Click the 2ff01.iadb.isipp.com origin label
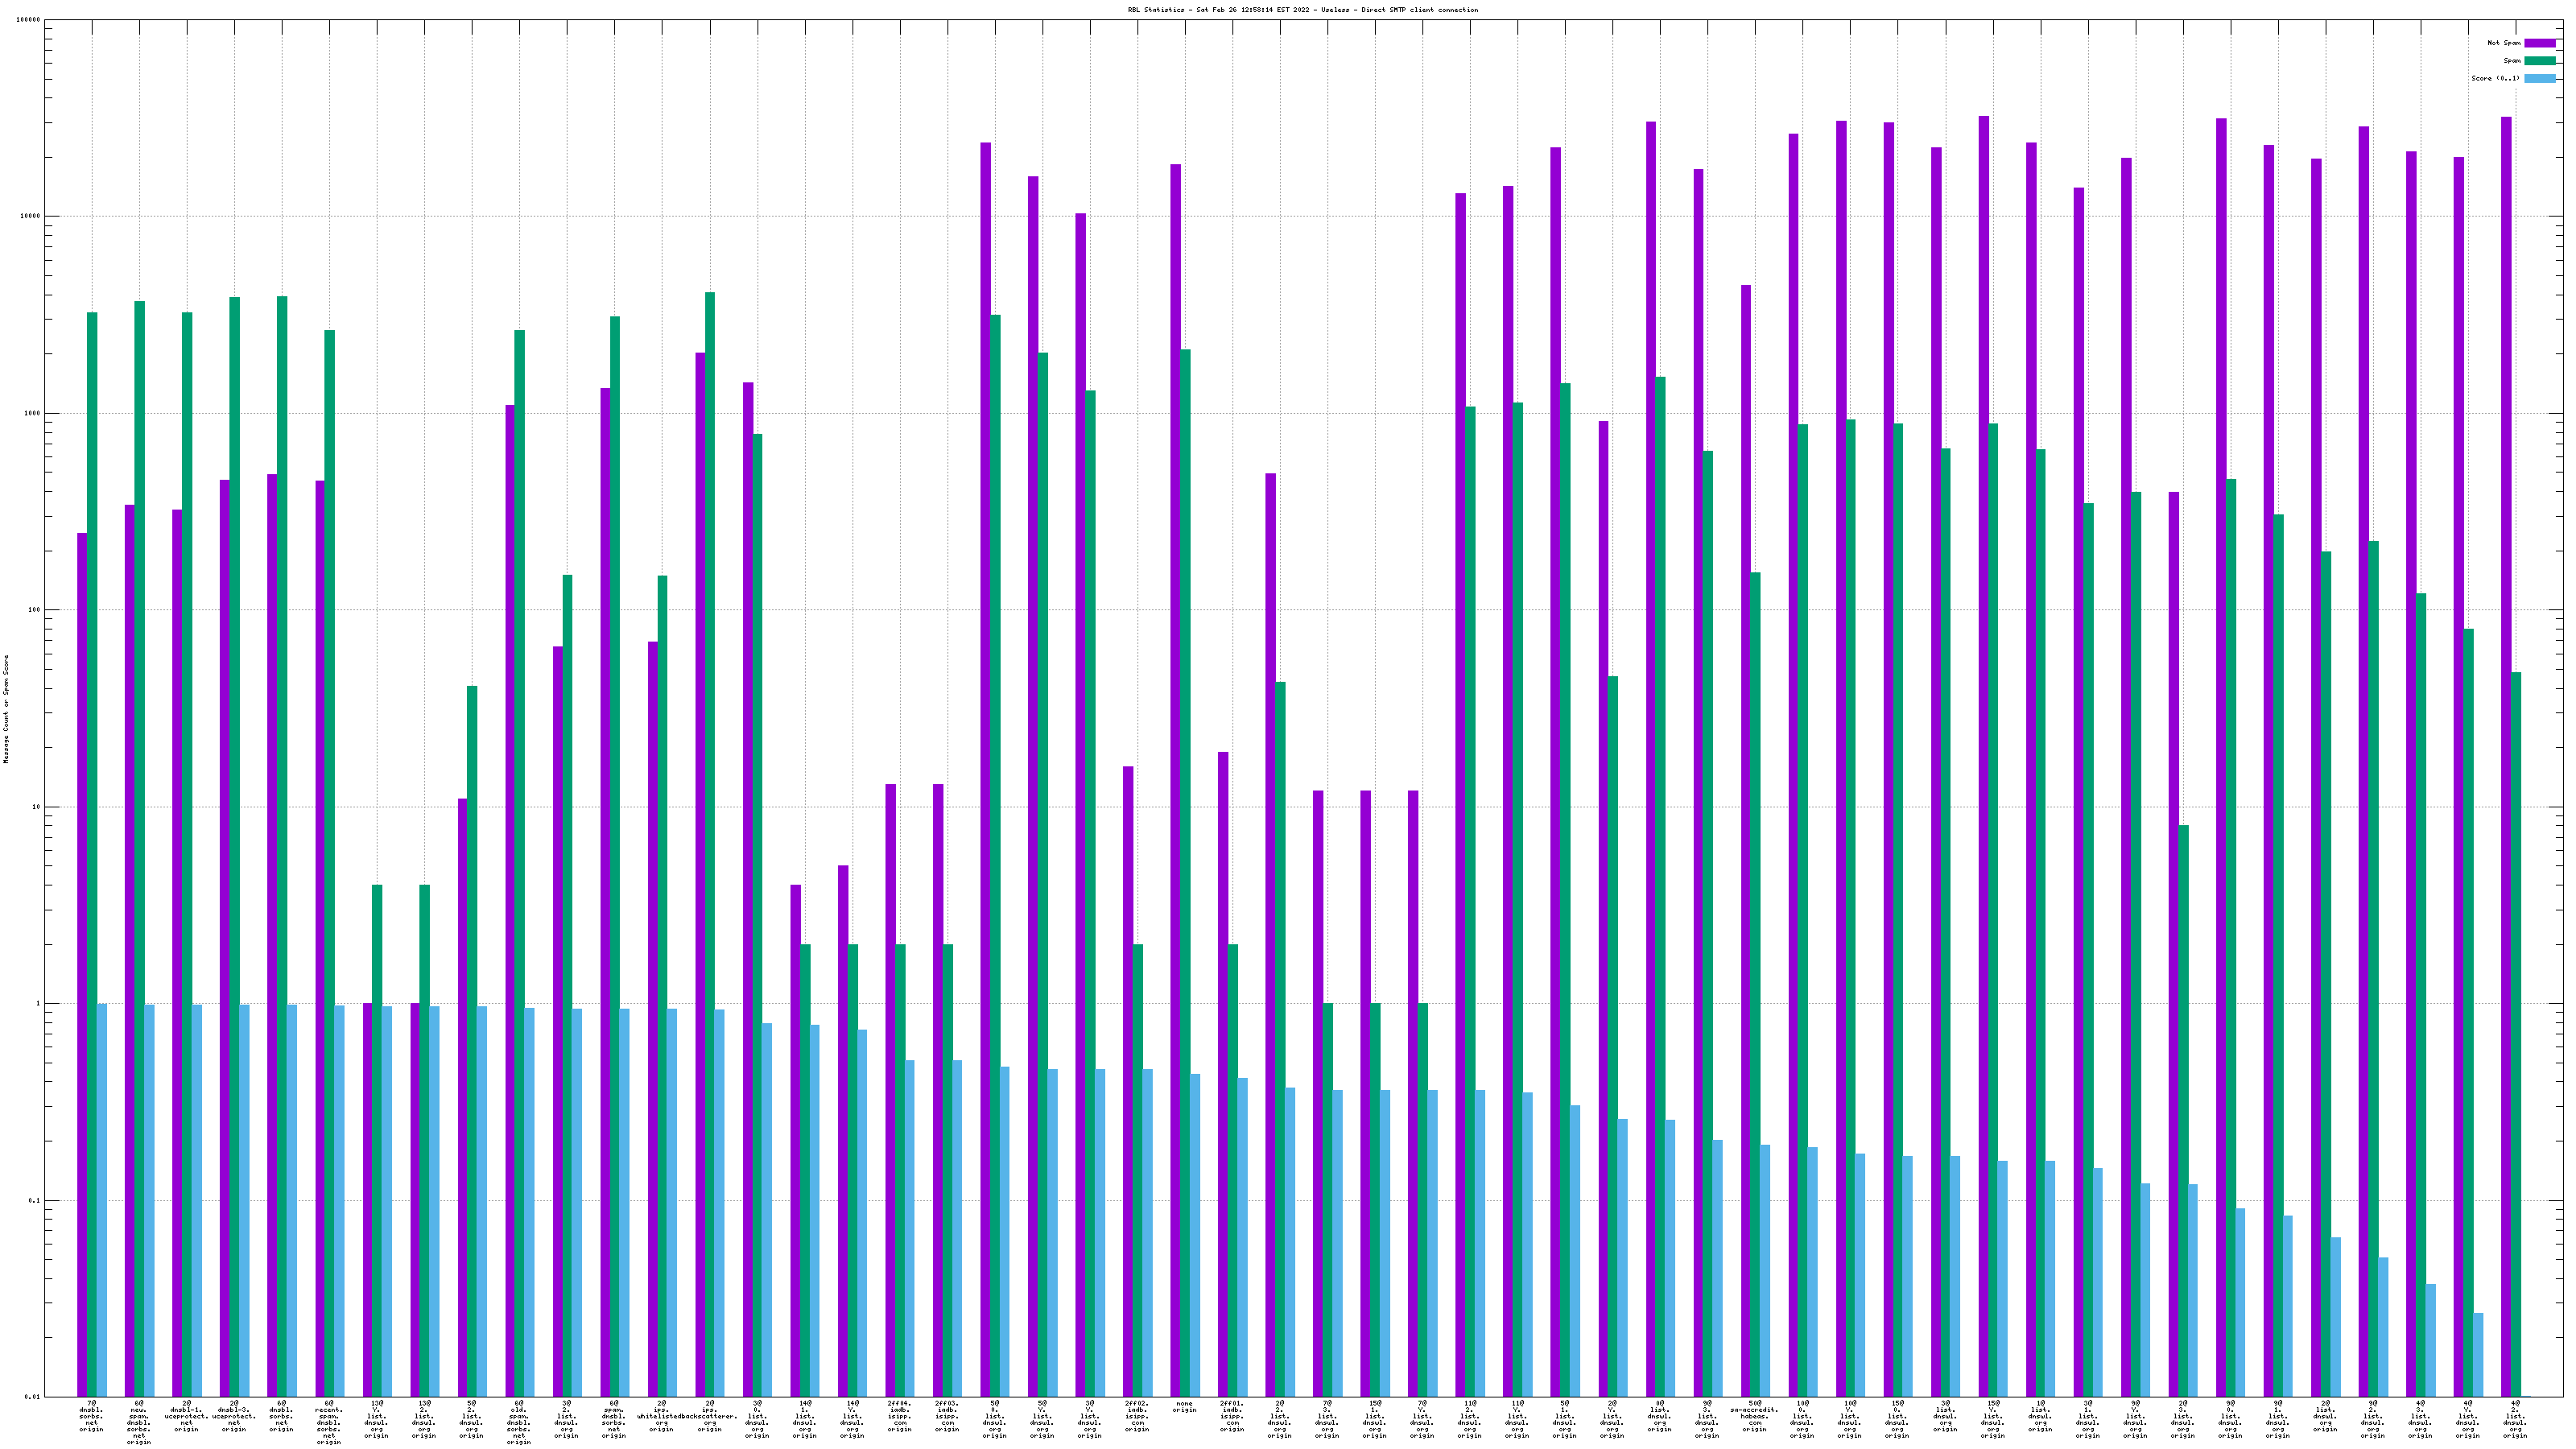The width and height of the screenshot is (2576, 1449). click(1232, 1416)
